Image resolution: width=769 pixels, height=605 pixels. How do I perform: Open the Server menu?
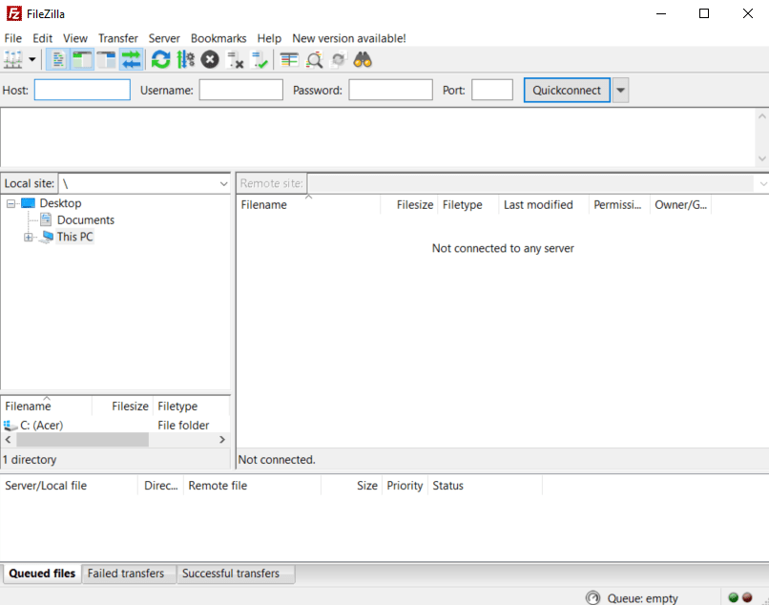(164, 38)
